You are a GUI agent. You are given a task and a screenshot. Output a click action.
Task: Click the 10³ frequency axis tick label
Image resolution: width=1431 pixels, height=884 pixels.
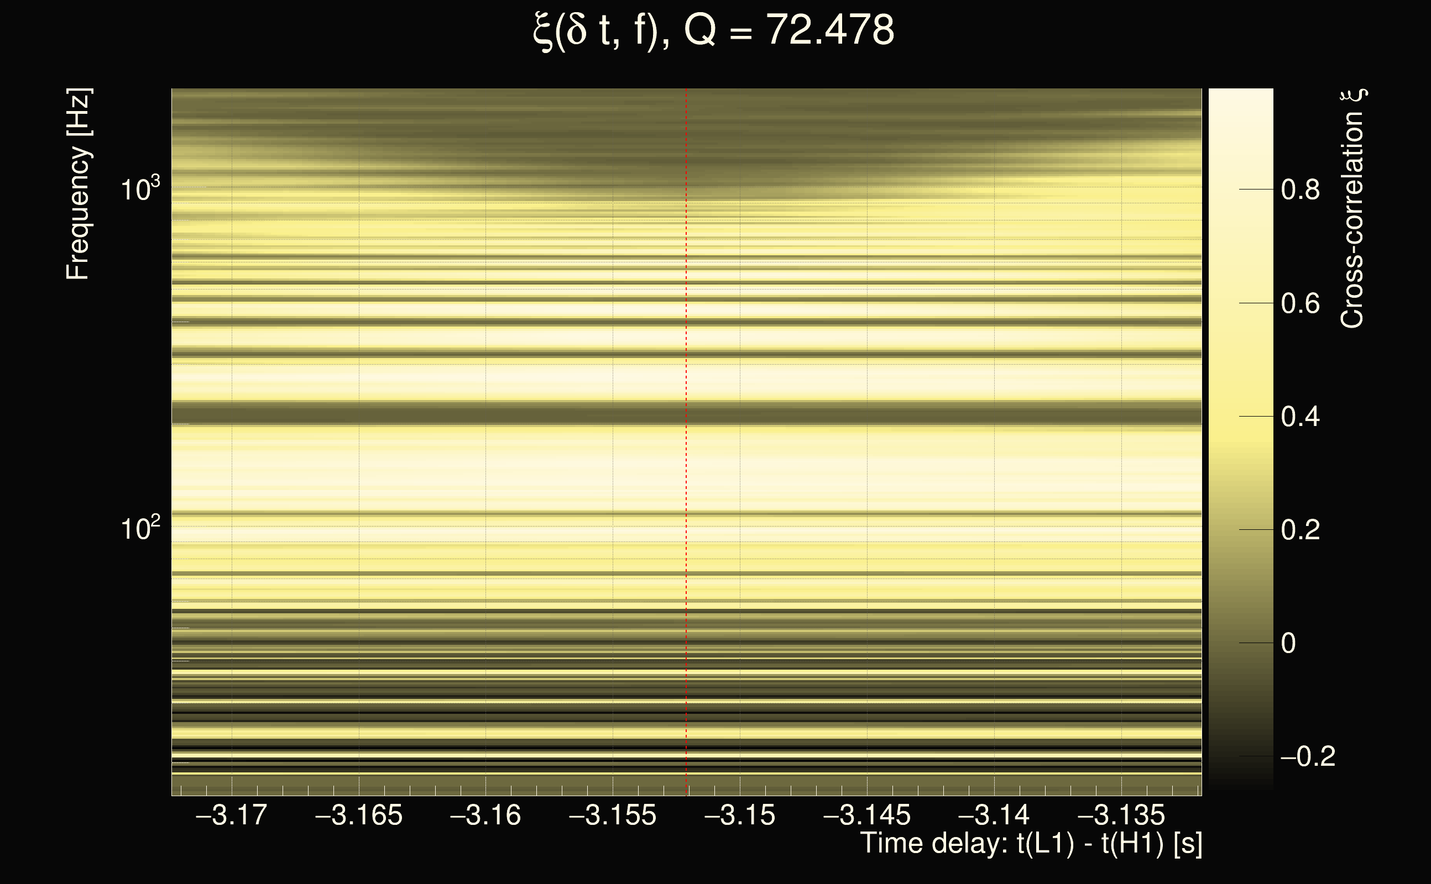coord(140,189)
